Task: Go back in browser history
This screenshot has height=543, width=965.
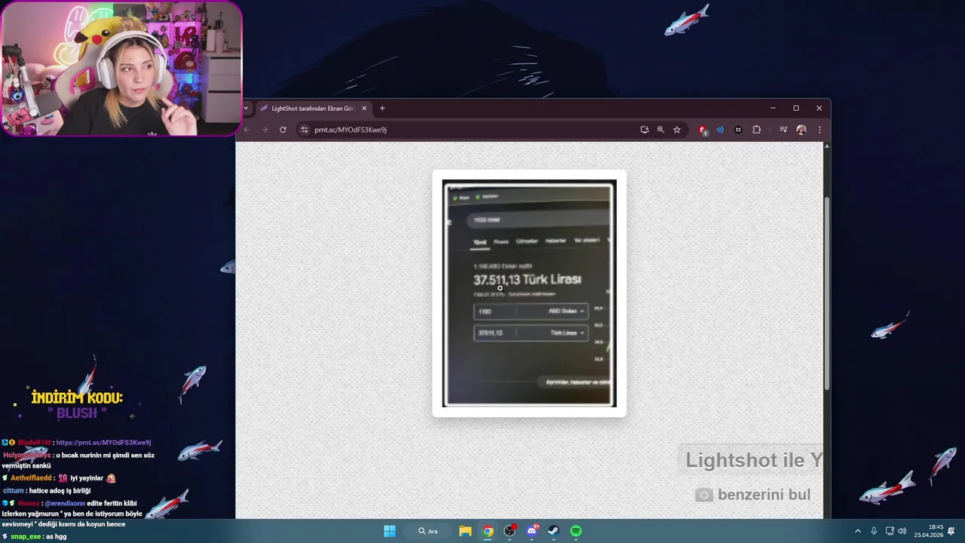Action: coord(247,130)
